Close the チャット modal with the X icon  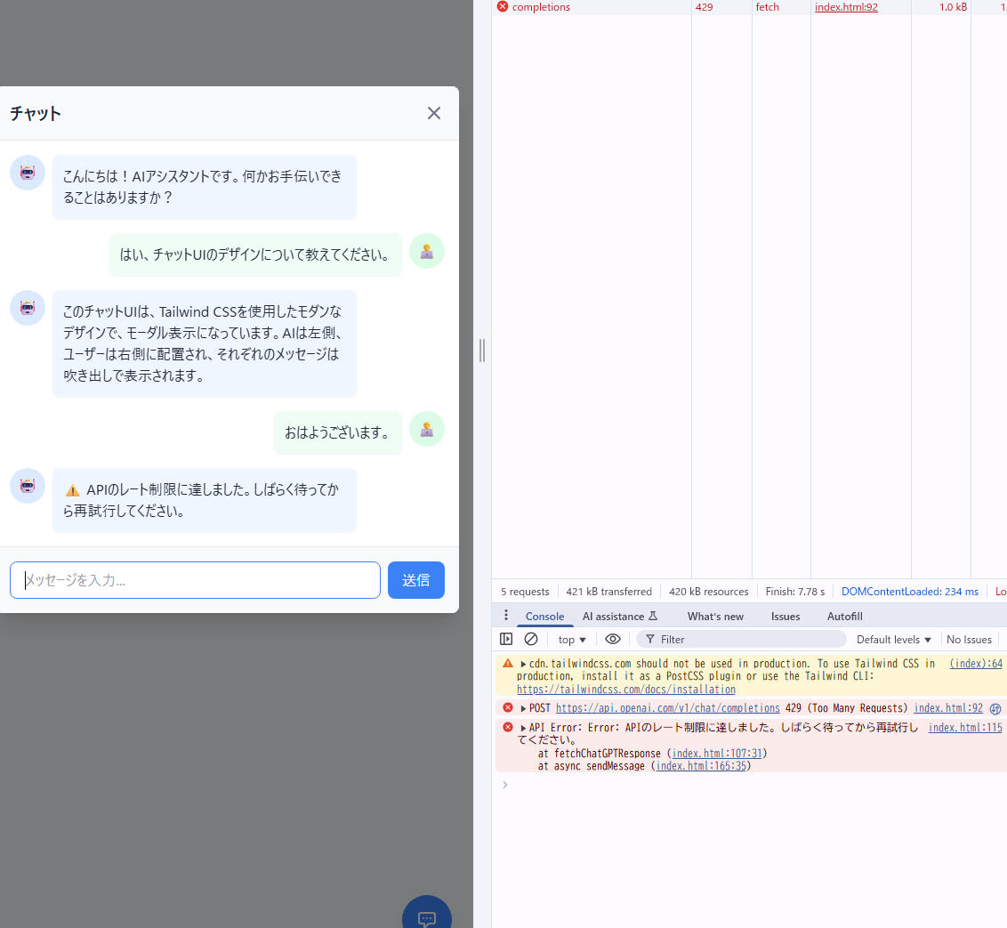click(x=434, y=113)
